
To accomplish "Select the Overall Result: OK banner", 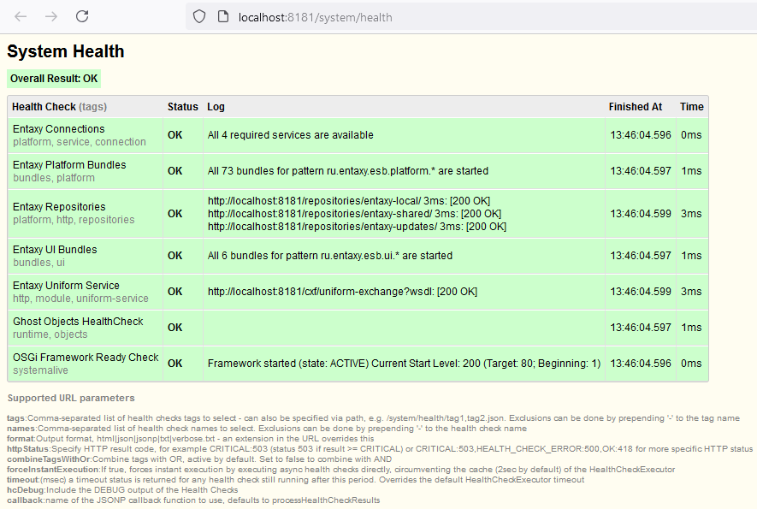I will (x=54, y=79).
